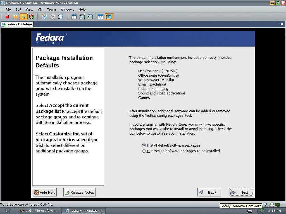
Task: Click the floppy drive device status icon
Action: pyautogui.click(x=271, y=205)
